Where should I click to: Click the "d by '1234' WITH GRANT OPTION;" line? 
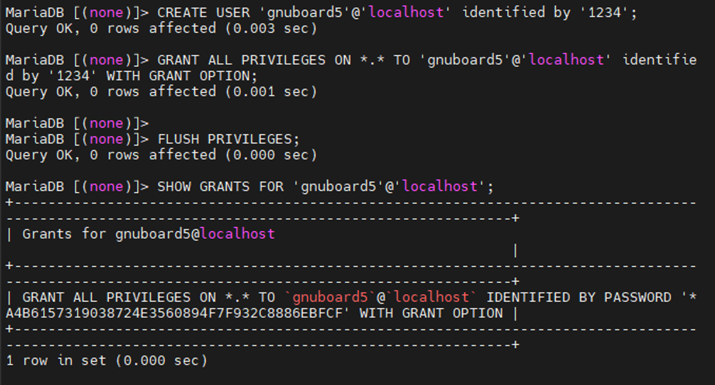point(131,76)
